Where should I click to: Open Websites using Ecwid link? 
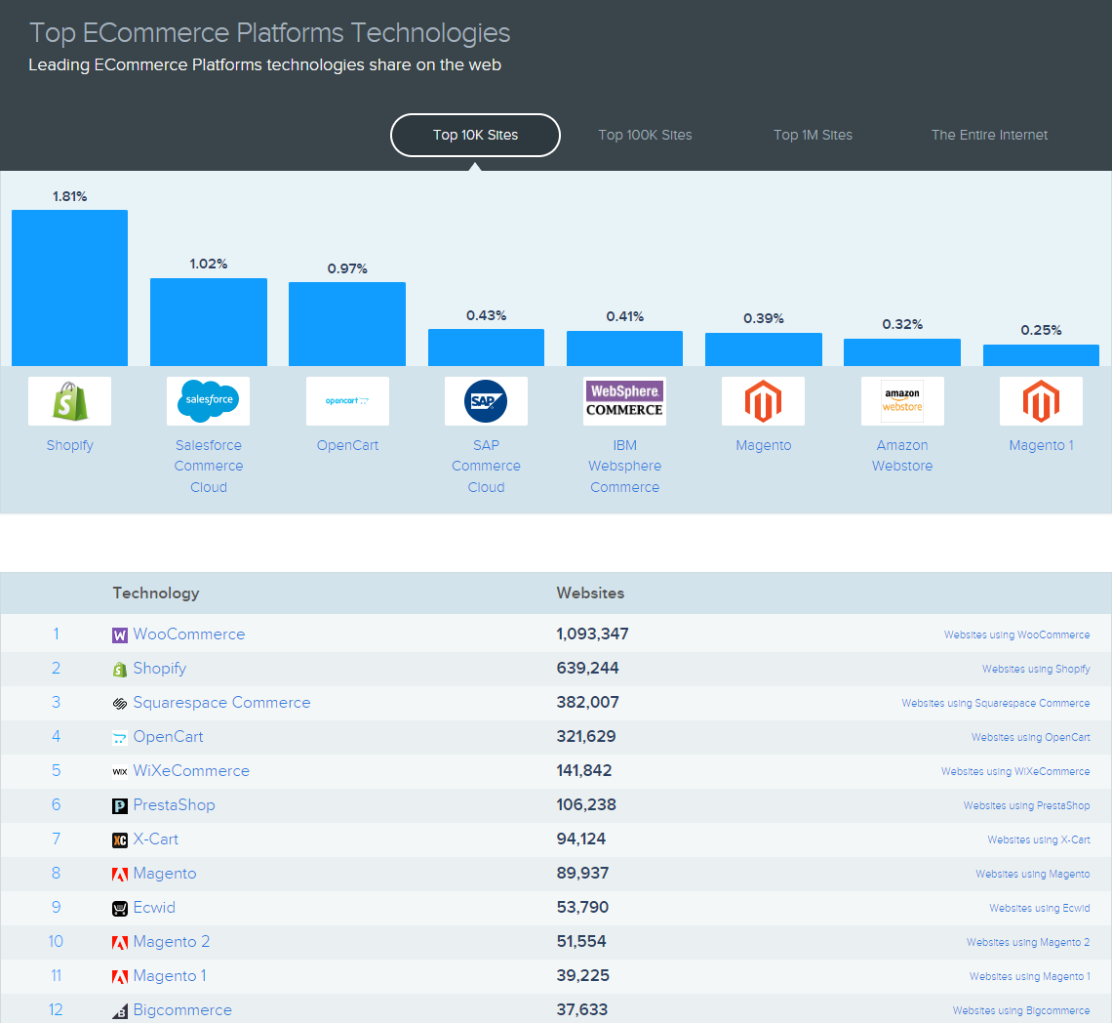pos(1039,908)
